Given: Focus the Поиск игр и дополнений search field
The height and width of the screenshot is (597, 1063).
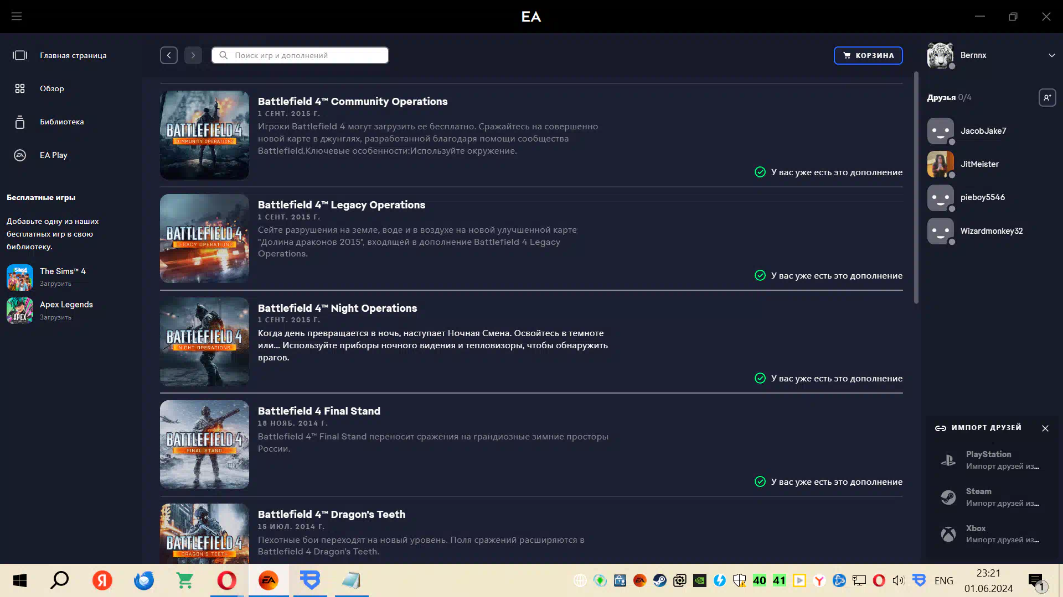Looking at the screenshot, I should click(300, 55).
